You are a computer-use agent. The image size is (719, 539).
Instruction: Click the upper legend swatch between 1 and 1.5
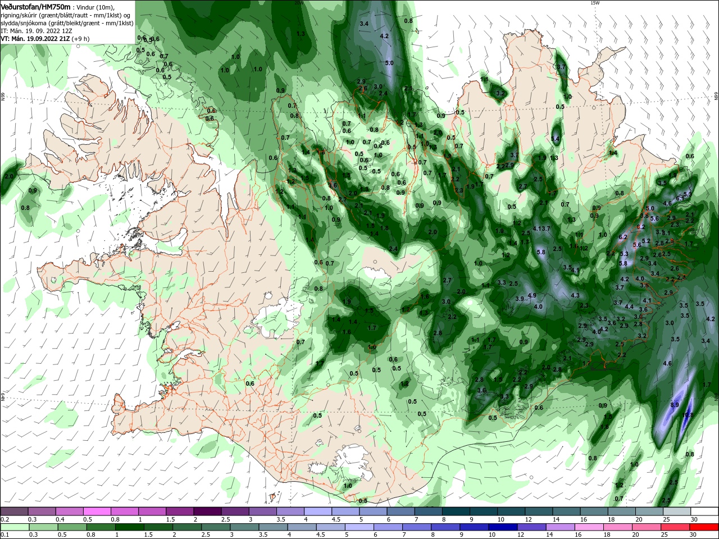point(152,511)
